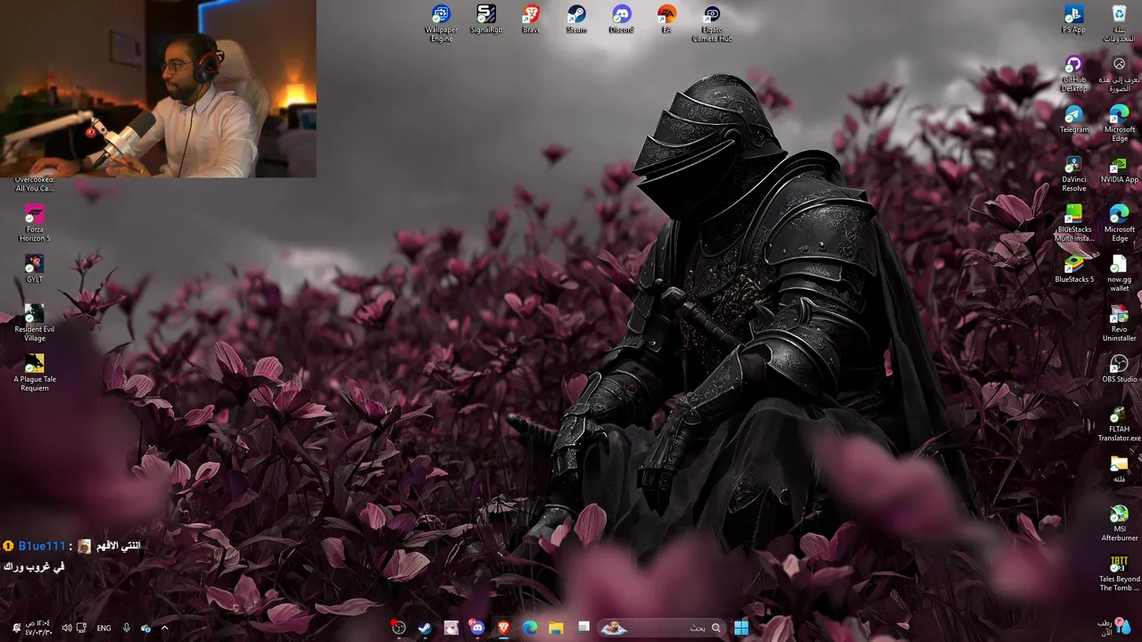Launch BlueStacks 5 shortcut
The width and height of the screenshot is (1142, 642).
[x=1074, y=269]
